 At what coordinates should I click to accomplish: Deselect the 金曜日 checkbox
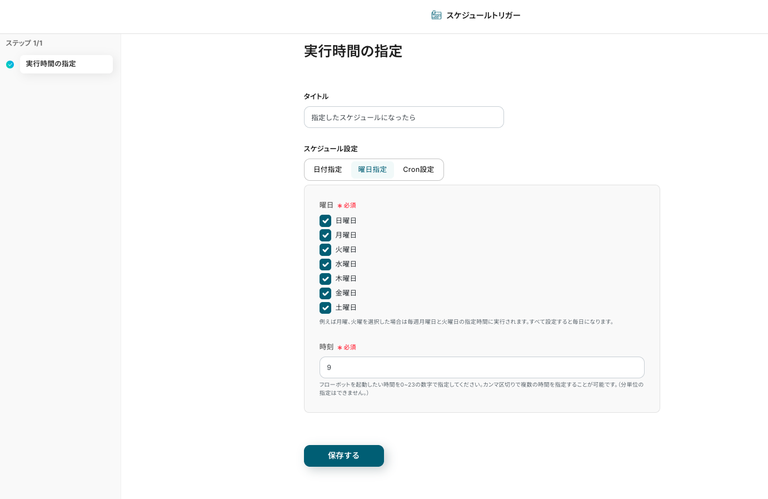325,293
